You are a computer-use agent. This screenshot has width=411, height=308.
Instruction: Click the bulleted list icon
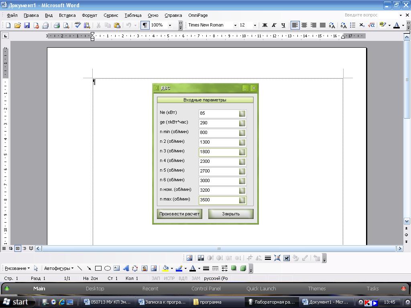coord(352,25)
